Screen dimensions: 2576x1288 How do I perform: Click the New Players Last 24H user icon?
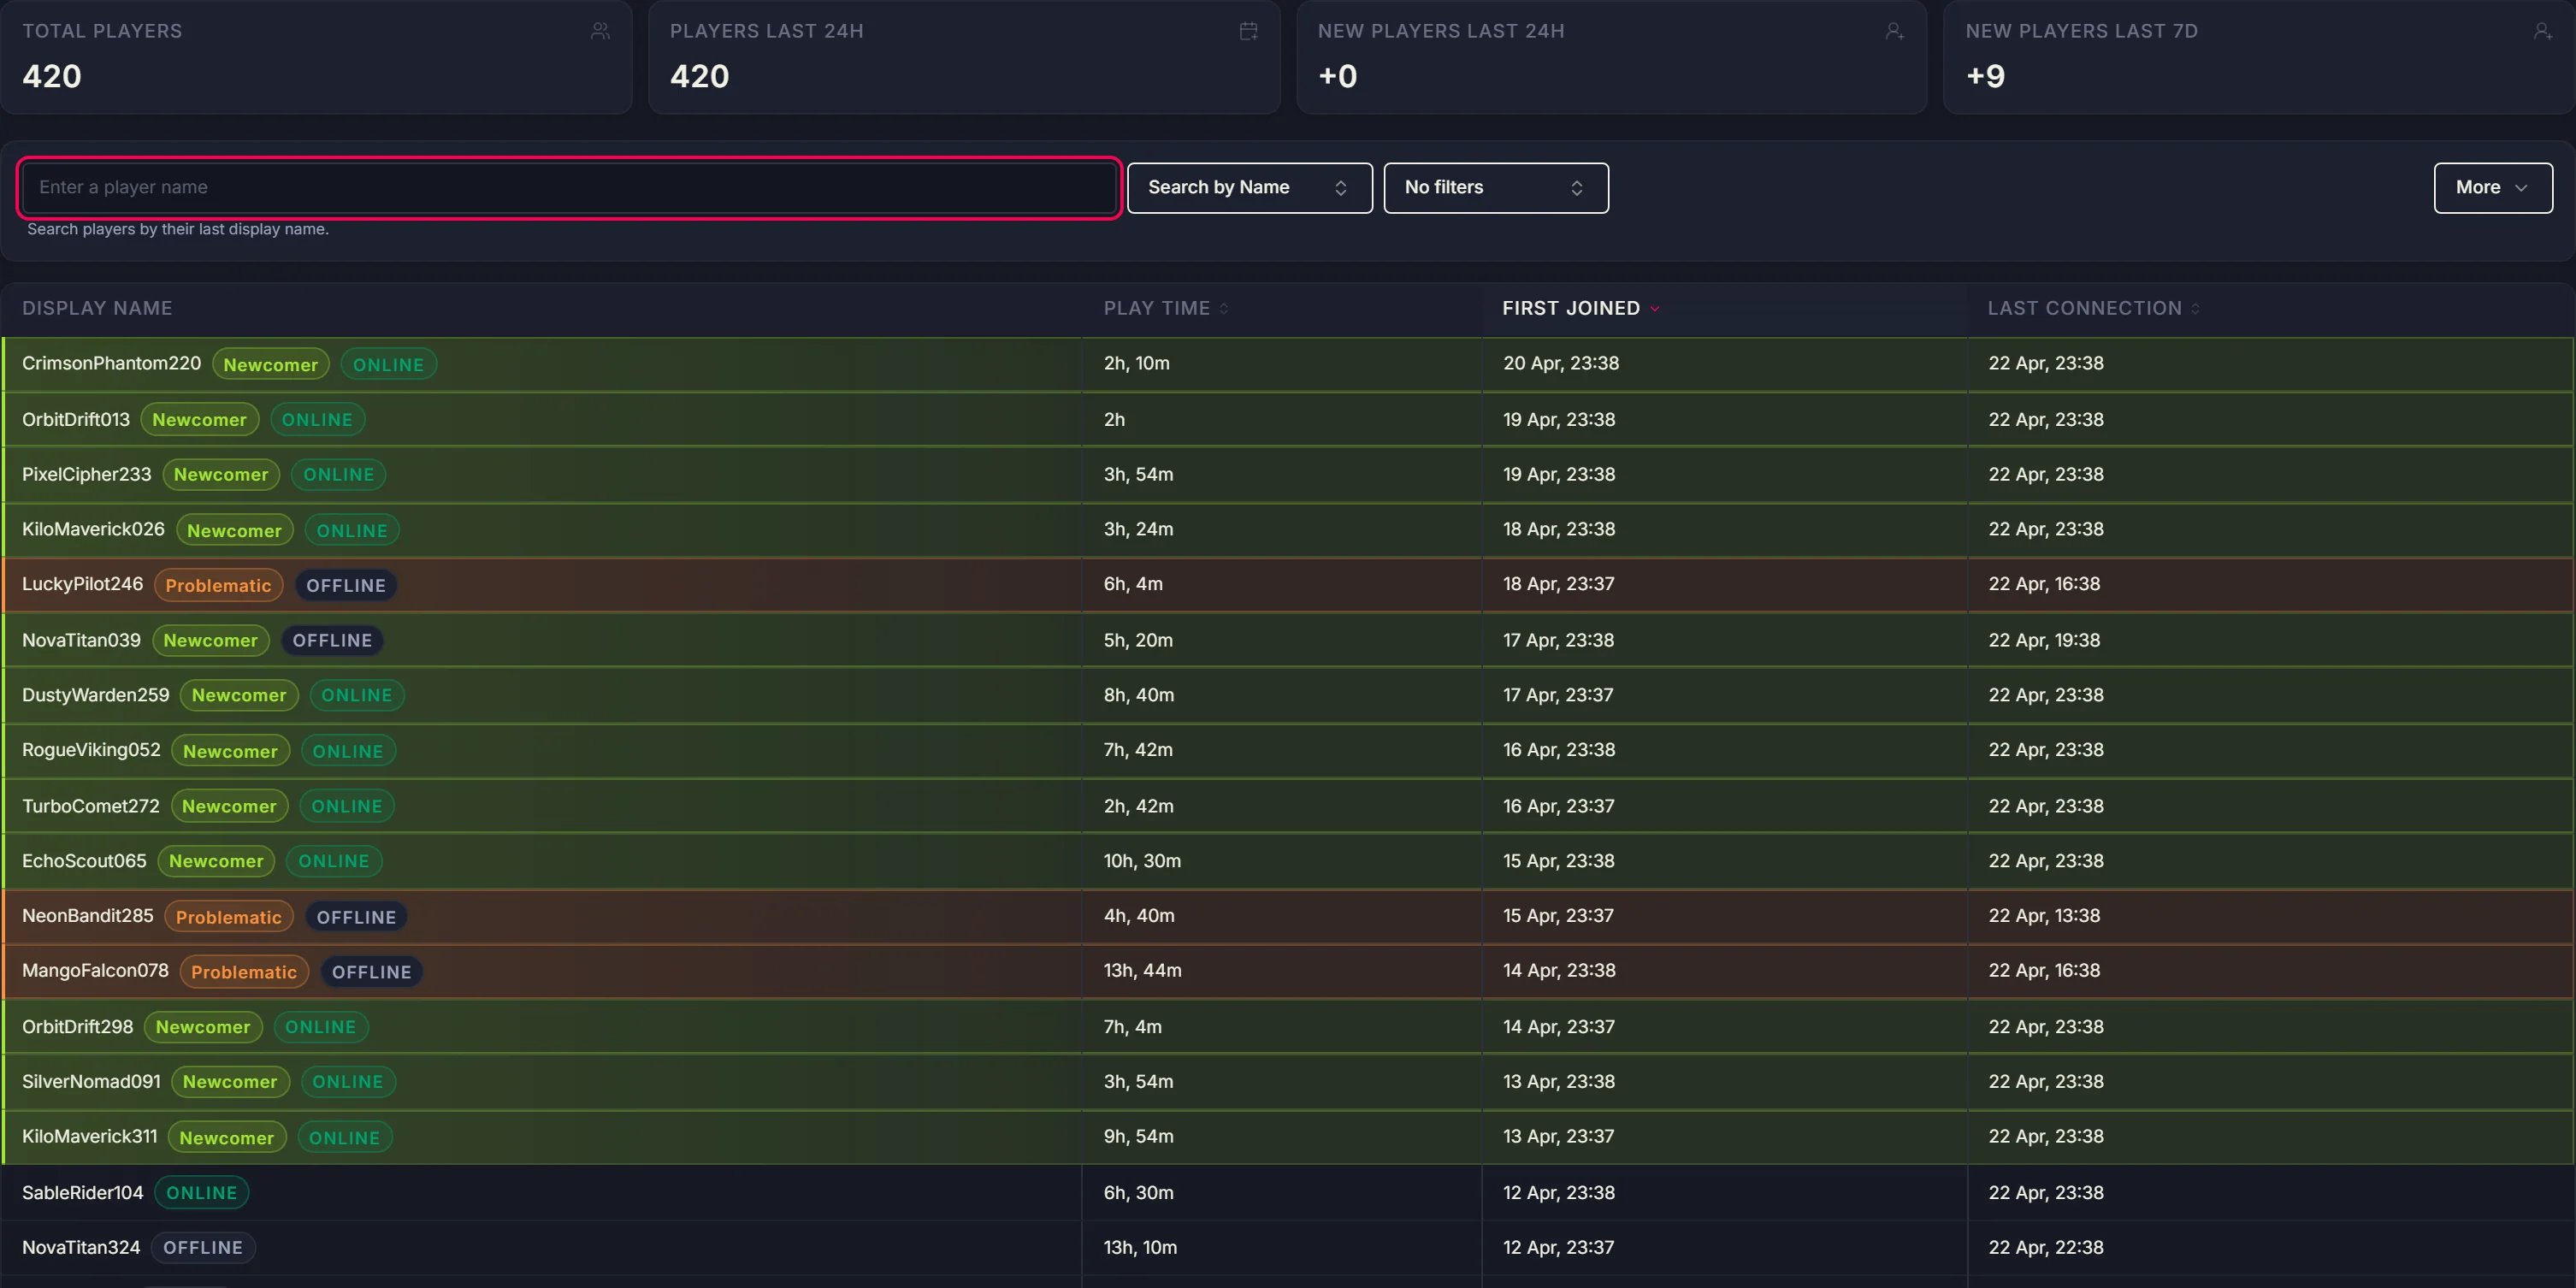coord(1894,31)
